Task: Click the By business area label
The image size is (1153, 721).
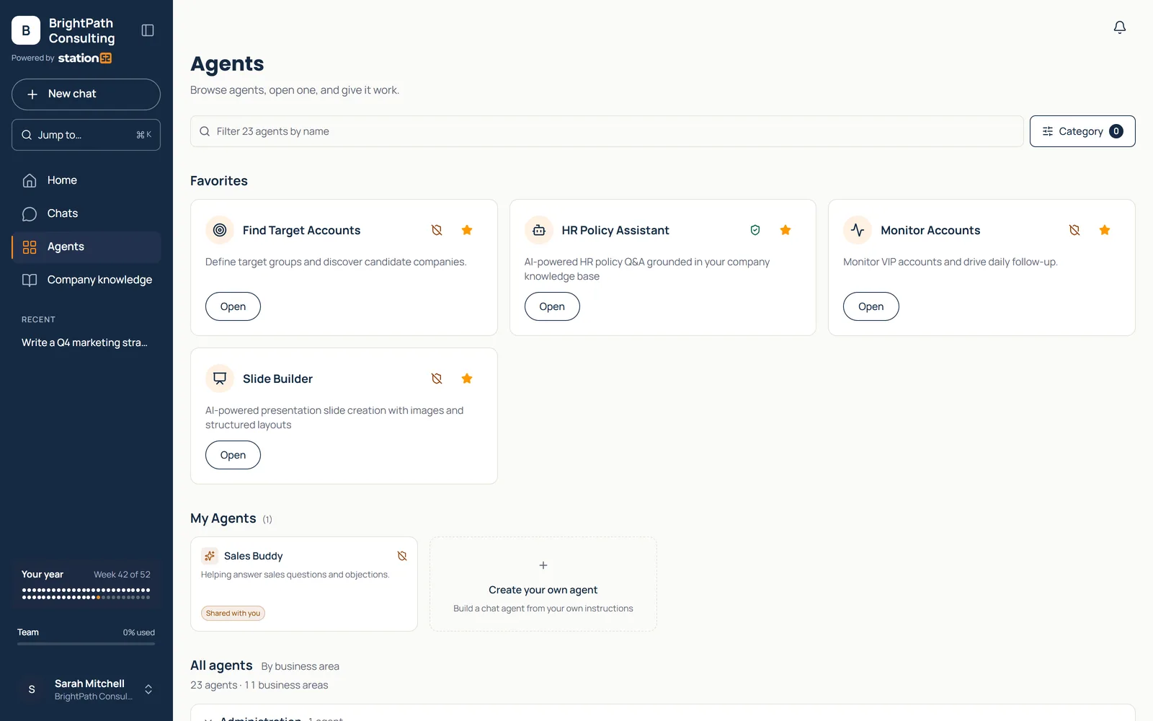Action: tap(300, 666)
